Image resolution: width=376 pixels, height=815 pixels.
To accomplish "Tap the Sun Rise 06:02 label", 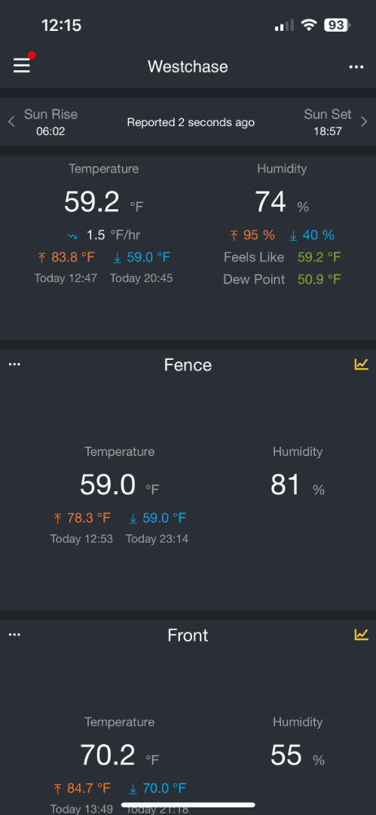I will tap(50, 122).
